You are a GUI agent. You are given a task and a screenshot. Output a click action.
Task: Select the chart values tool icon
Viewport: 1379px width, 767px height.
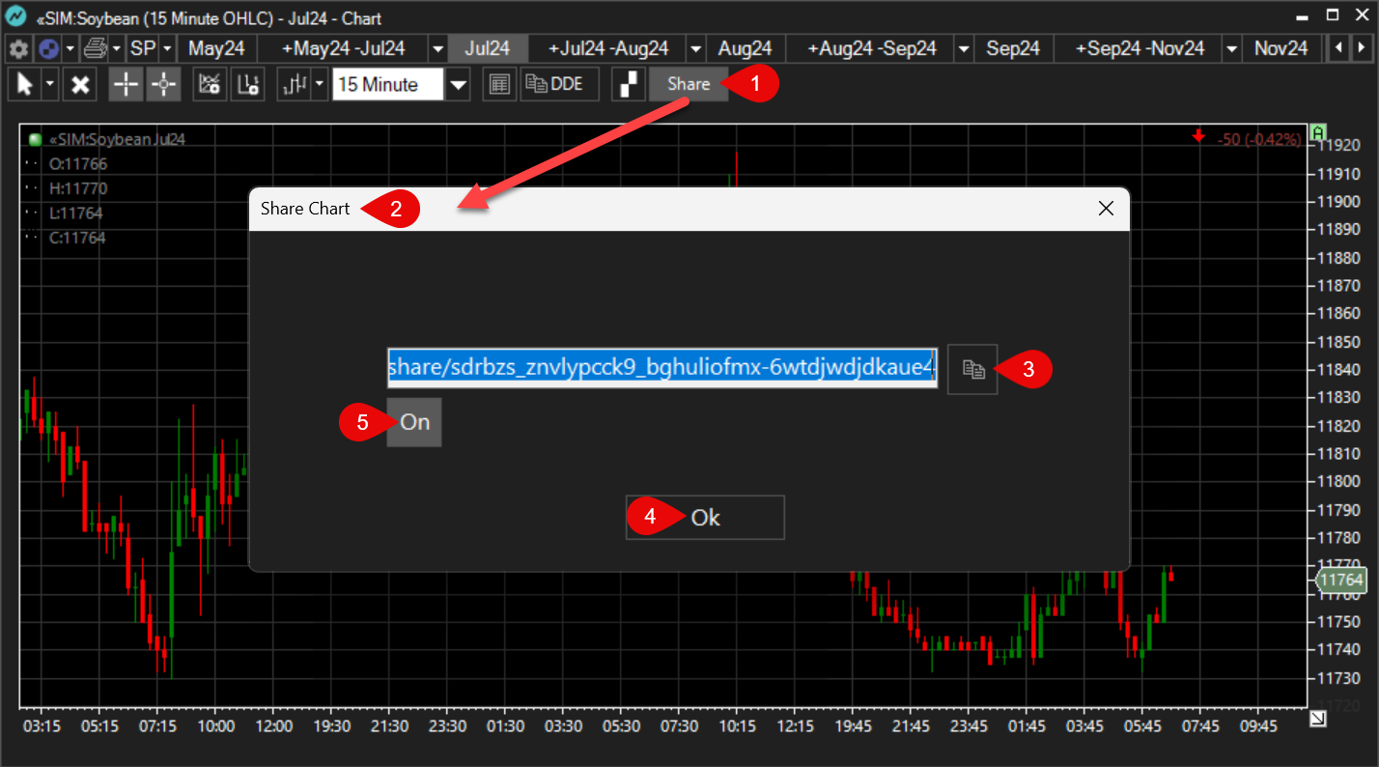pyautogui.click(x=209, y=84)
